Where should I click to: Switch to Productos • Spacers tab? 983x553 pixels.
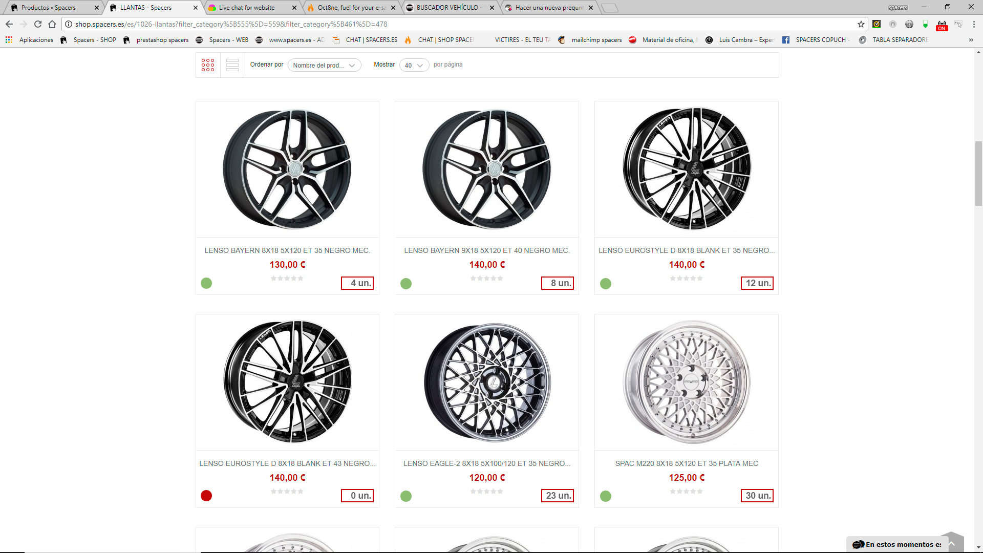(x=49, y=8)
